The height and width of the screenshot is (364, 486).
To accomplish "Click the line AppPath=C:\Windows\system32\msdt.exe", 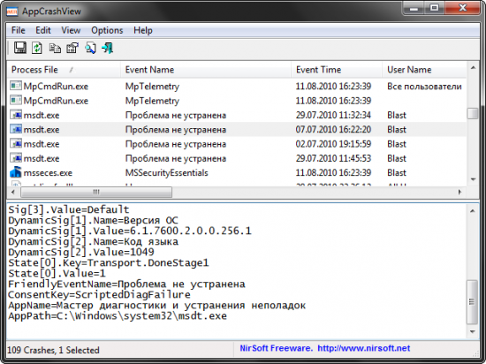I will click(x=118, y=316).
